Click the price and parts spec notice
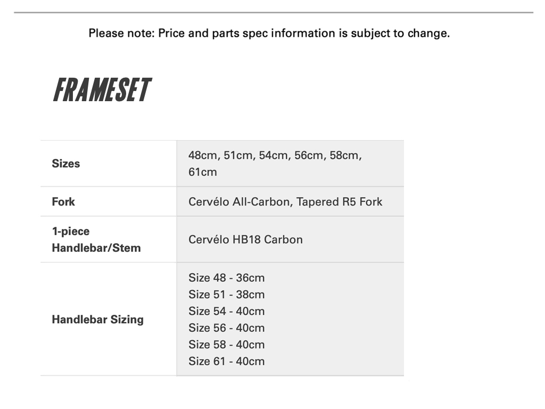Viewport: 545px width, 409px height. [269, 33]
